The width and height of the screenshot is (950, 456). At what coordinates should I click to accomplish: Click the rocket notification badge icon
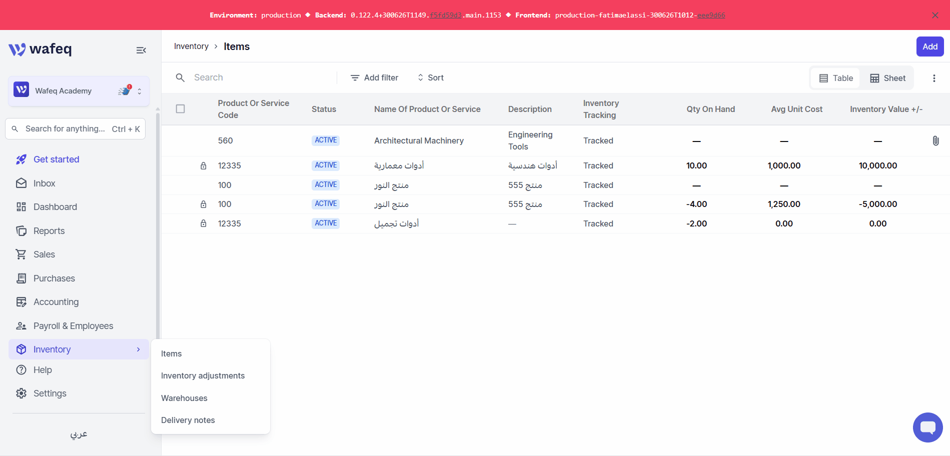click(125, 90)
